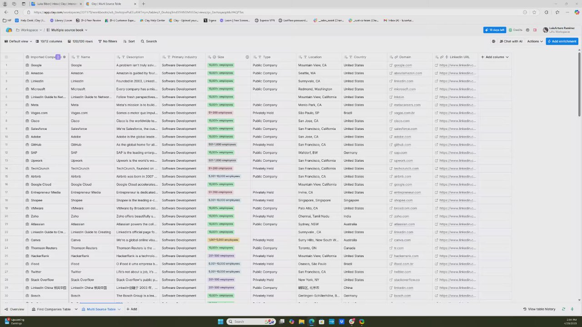Click the 1,001-5,000 employees tag in Canva row
Viewport: 582px width, 327px height.
click(x=223, y=240)
